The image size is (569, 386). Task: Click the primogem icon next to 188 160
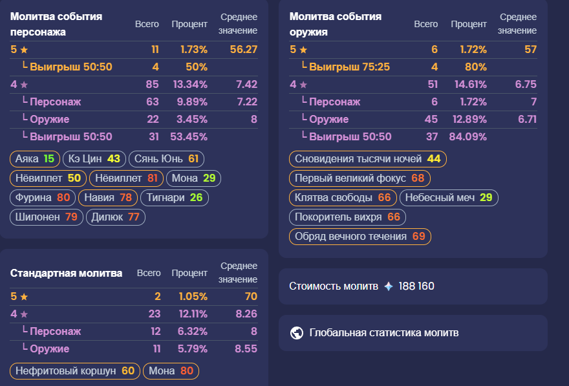click(388, 286)
